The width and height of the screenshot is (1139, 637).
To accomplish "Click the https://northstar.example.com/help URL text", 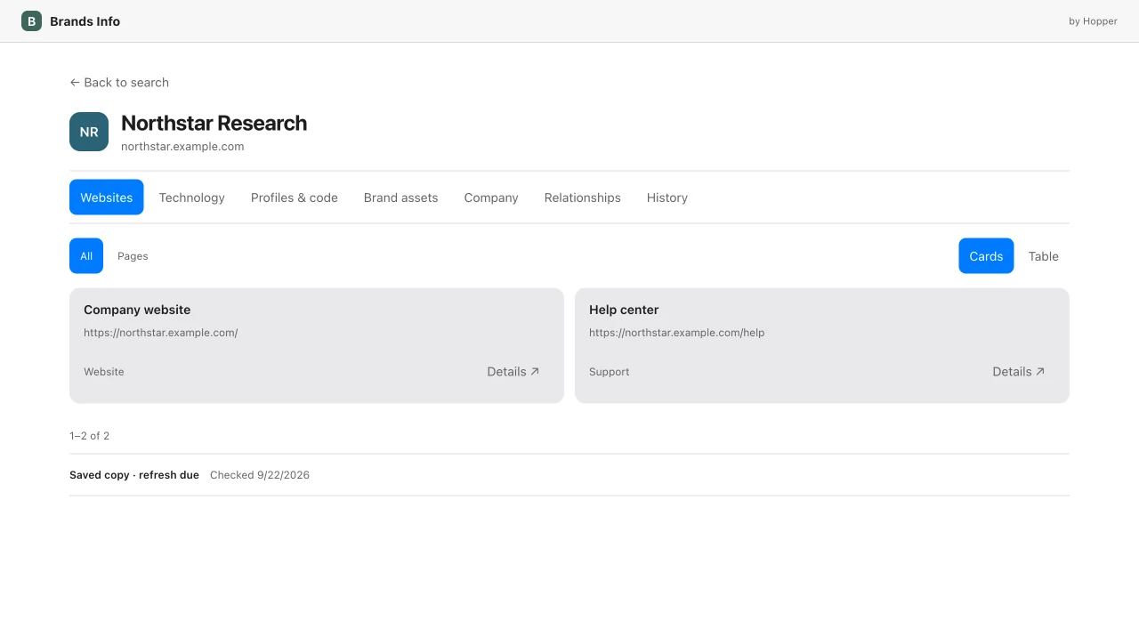I will (677, 333).
